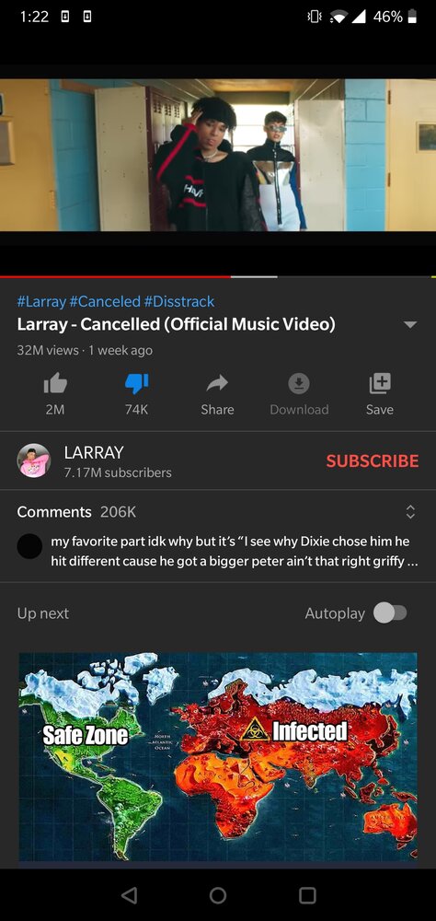Tap the thumbs up like icon
The width and height of the screenshot is (436, 921).
click(55, 384)
